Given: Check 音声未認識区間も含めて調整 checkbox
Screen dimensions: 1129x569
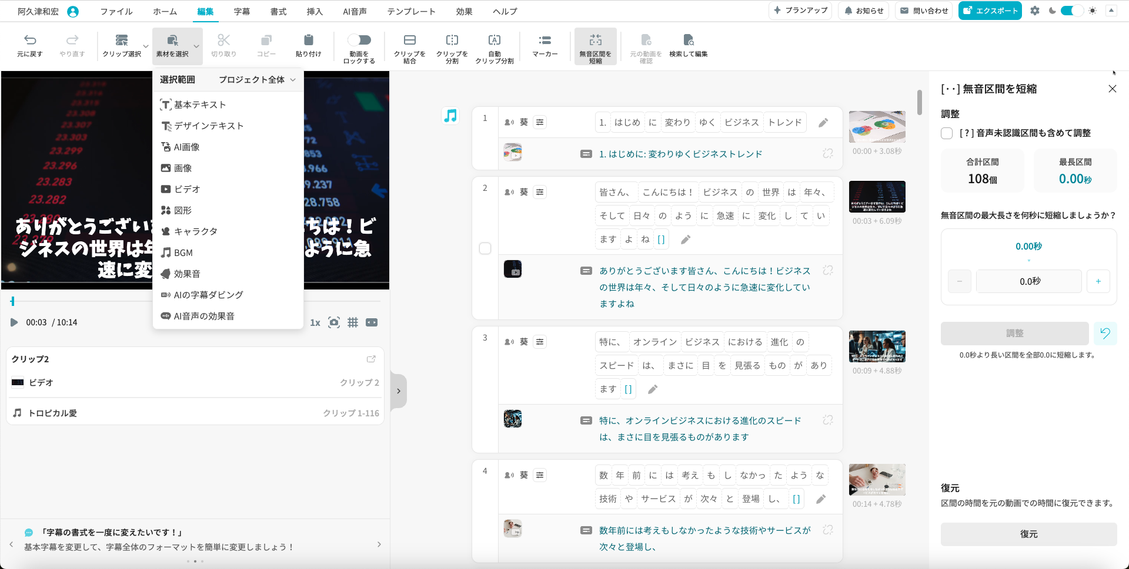Looking at the screenshot, I should [x=947, y=133].
